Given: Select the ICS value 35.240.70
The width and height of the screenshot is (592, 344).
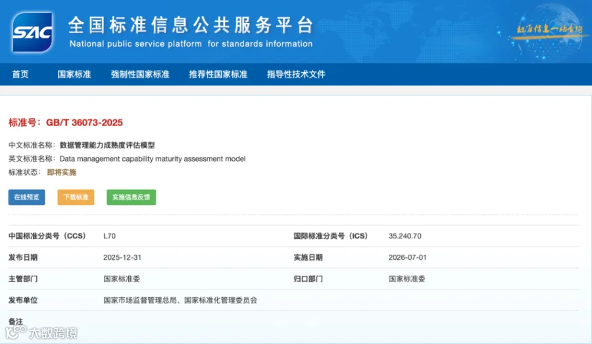Looking at the screenshot, I should click(405, 236).
